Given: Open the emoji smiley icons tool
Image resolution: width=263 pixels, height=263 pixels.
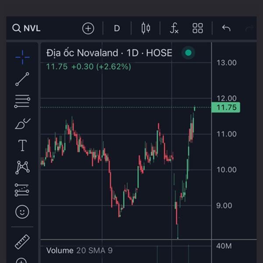Looking at the screenshot, I should coord(22,212).
